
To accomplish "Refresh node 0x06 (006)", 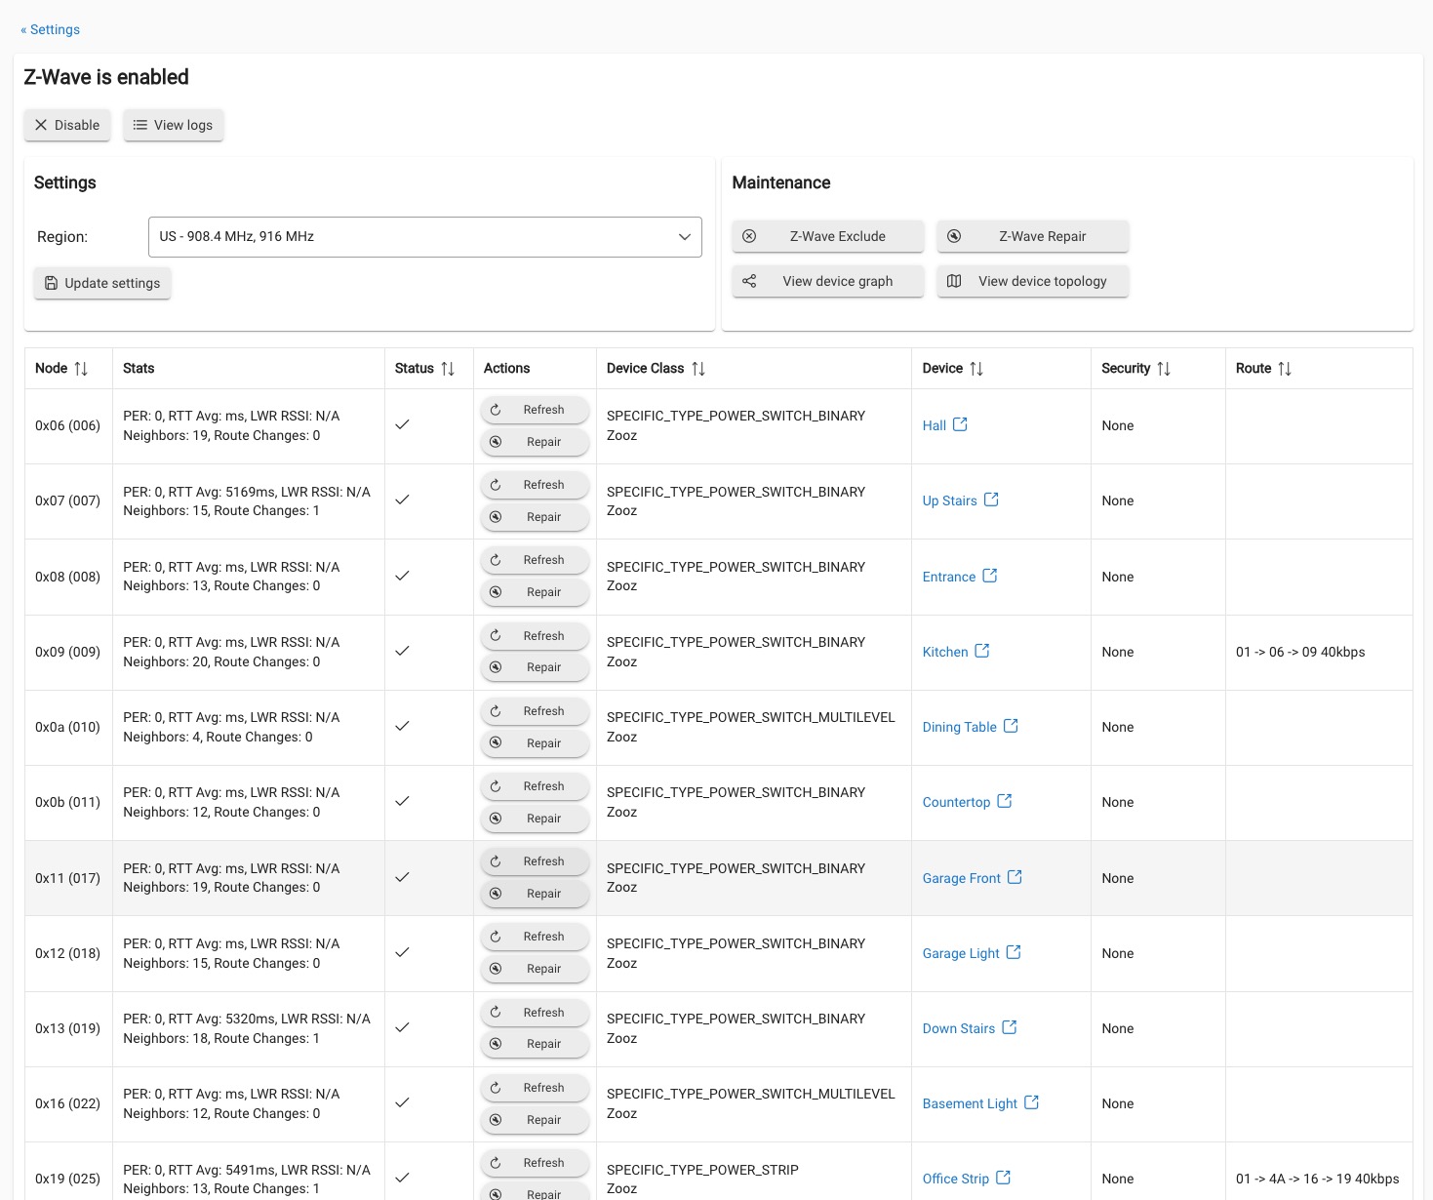I will tap(536, 410).
